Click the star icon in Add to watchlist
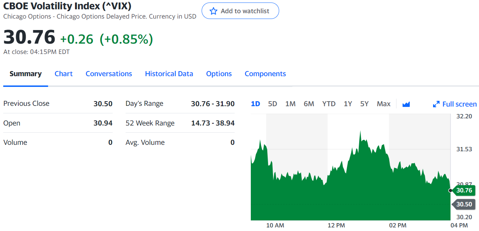Screen dimensions: 479x231 (x=213, y=11)
